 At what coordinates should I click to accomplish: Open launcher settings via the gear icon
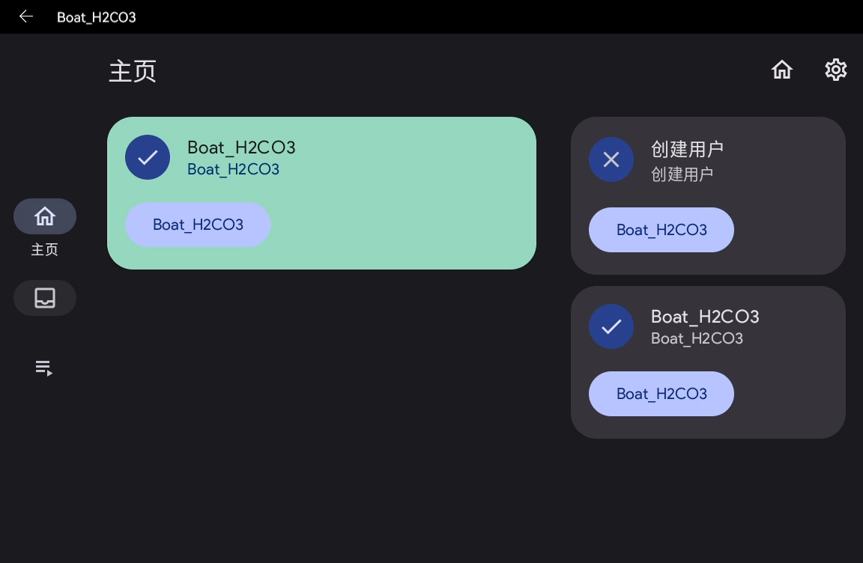tap(835, 69)
